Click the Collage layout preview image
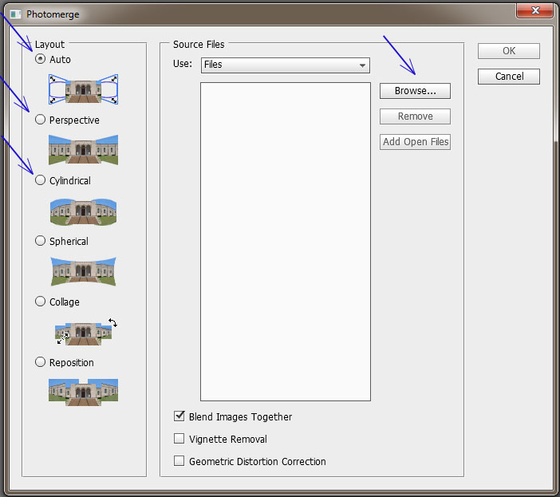The height and width of the screenshot is (497, 560). pyautogui.click(x=85, y=332)
